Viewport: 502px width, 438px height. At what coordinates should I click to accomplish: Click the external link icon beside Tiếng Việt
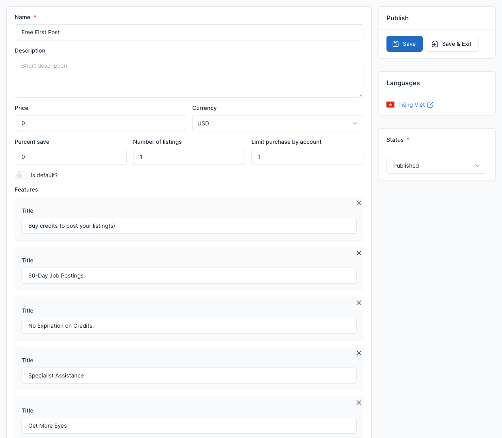[430, 105]
